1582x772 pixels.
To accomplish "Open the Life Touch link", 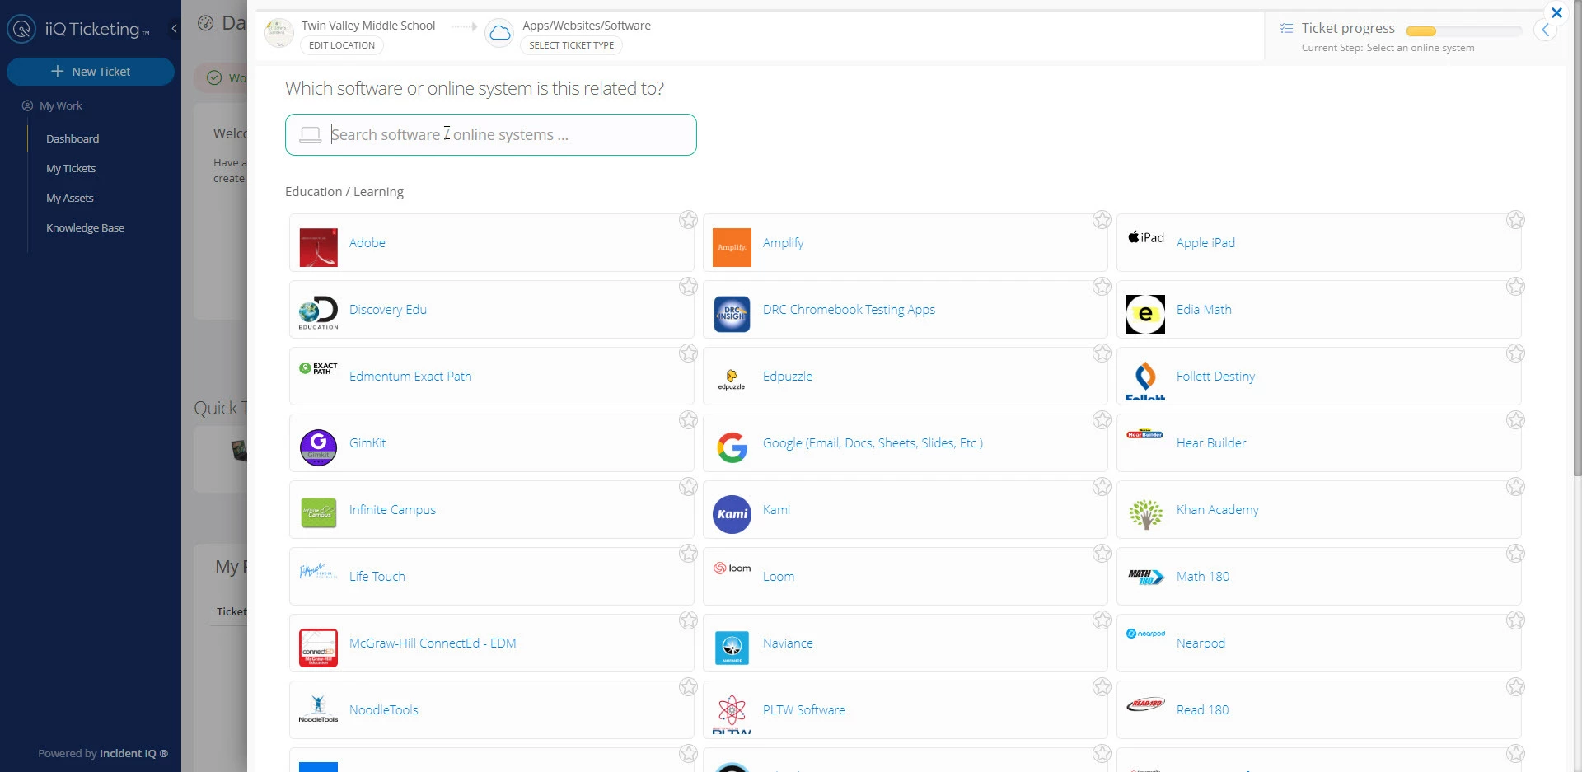I will coord(377,576).
